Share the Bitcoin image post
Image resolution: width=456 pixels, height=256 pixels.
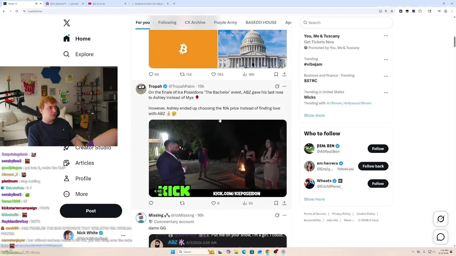[x=284, y=74]
